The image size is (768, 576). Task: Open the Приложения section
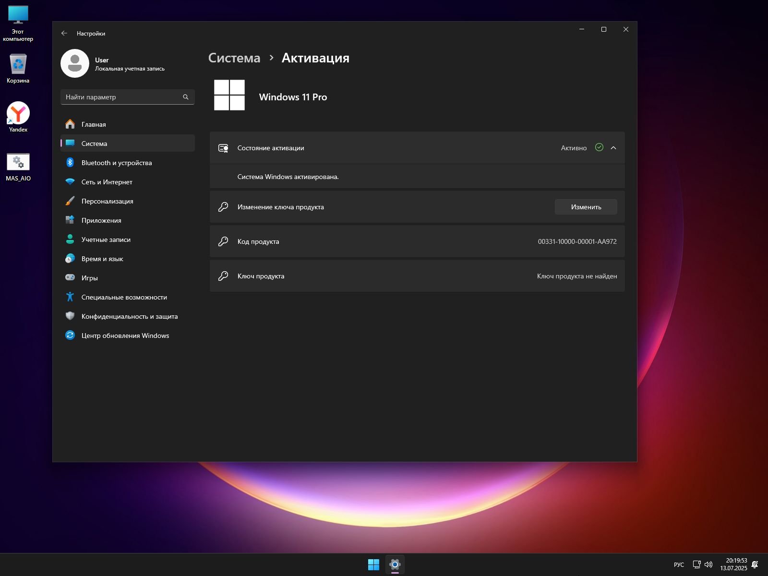(128, 220)
